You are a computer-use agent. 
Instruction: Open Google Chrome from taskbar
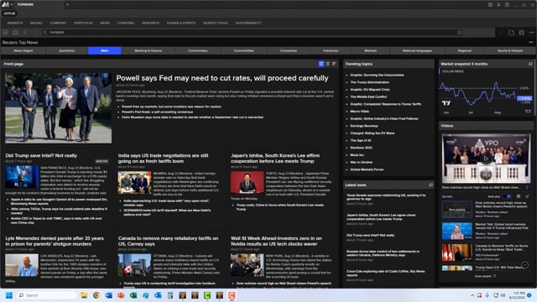point(96,295)
